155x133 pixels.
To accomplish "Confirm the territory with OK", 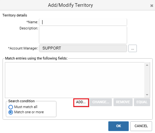I will [118, 126].
